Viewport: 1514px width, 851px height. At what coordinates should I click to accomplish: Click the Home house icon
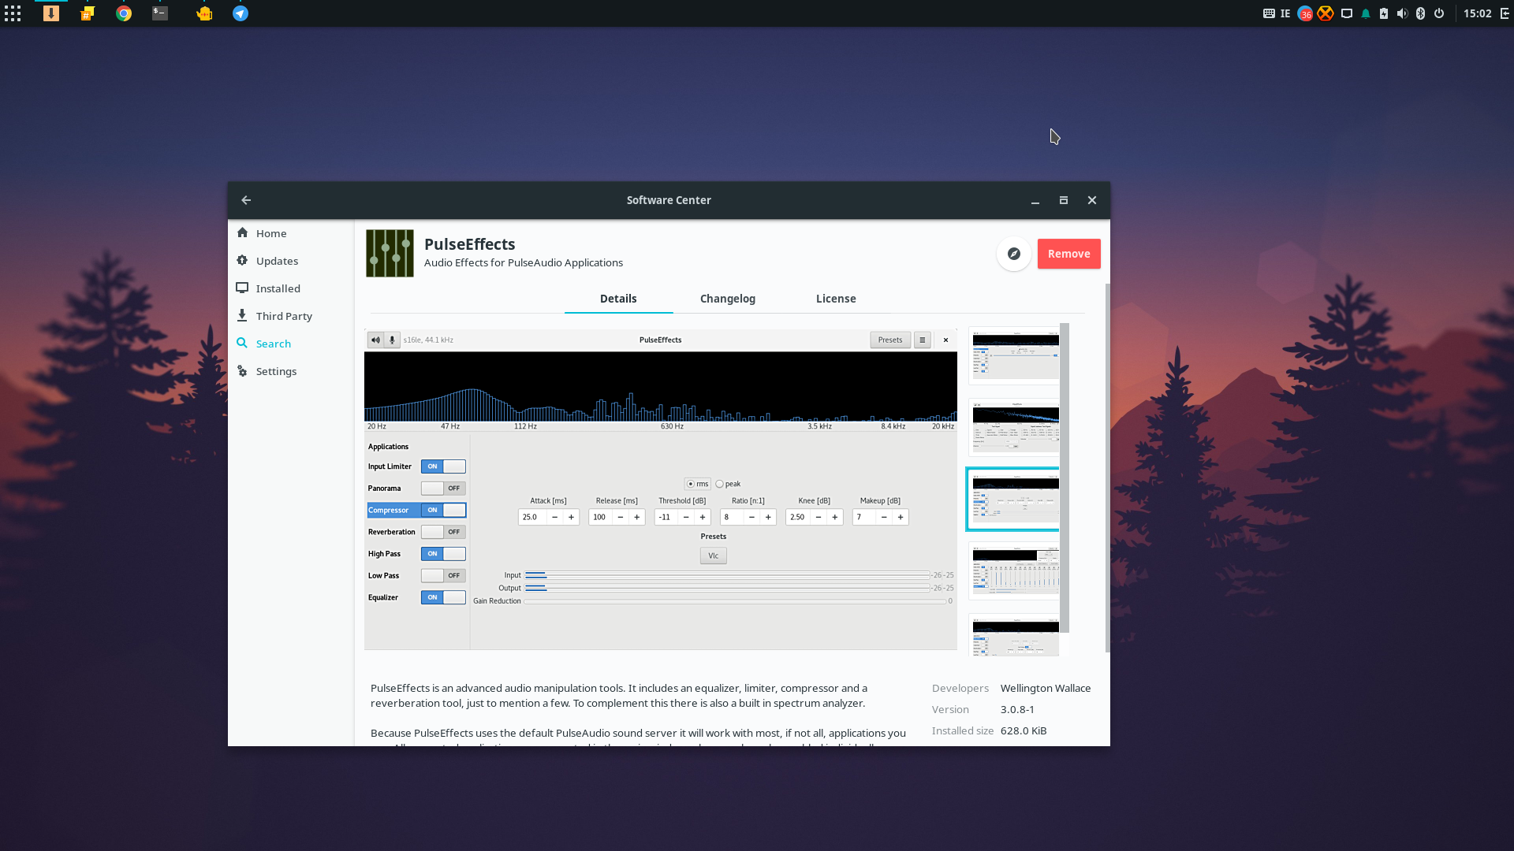click(242, 232)
